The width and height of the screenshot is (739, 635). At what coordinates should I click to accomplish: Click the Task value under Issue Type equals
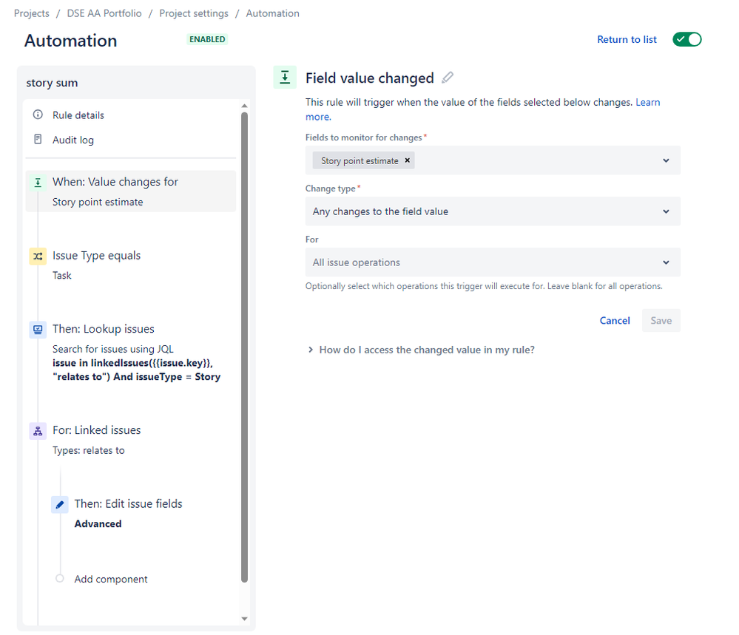[x=61, y=276]
